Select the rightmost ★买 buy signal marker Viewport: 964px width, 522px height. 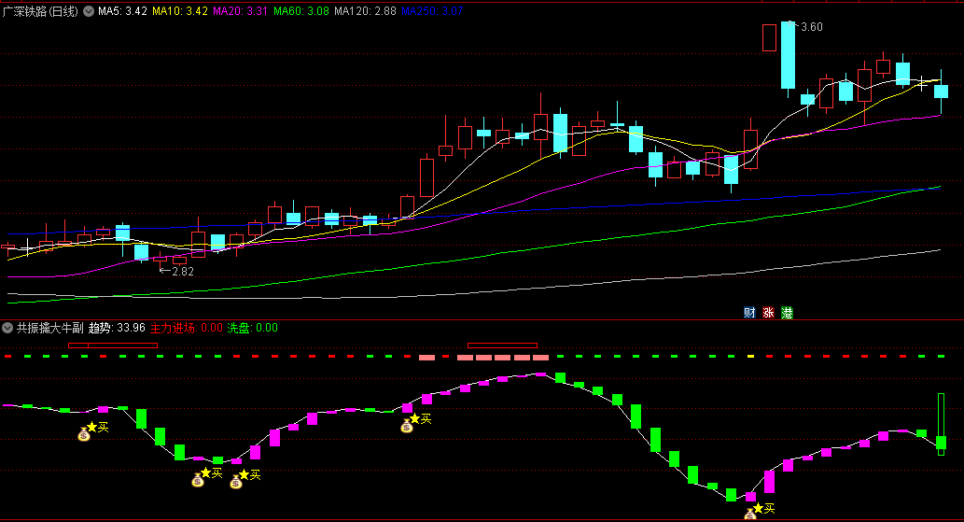point(764,509)
